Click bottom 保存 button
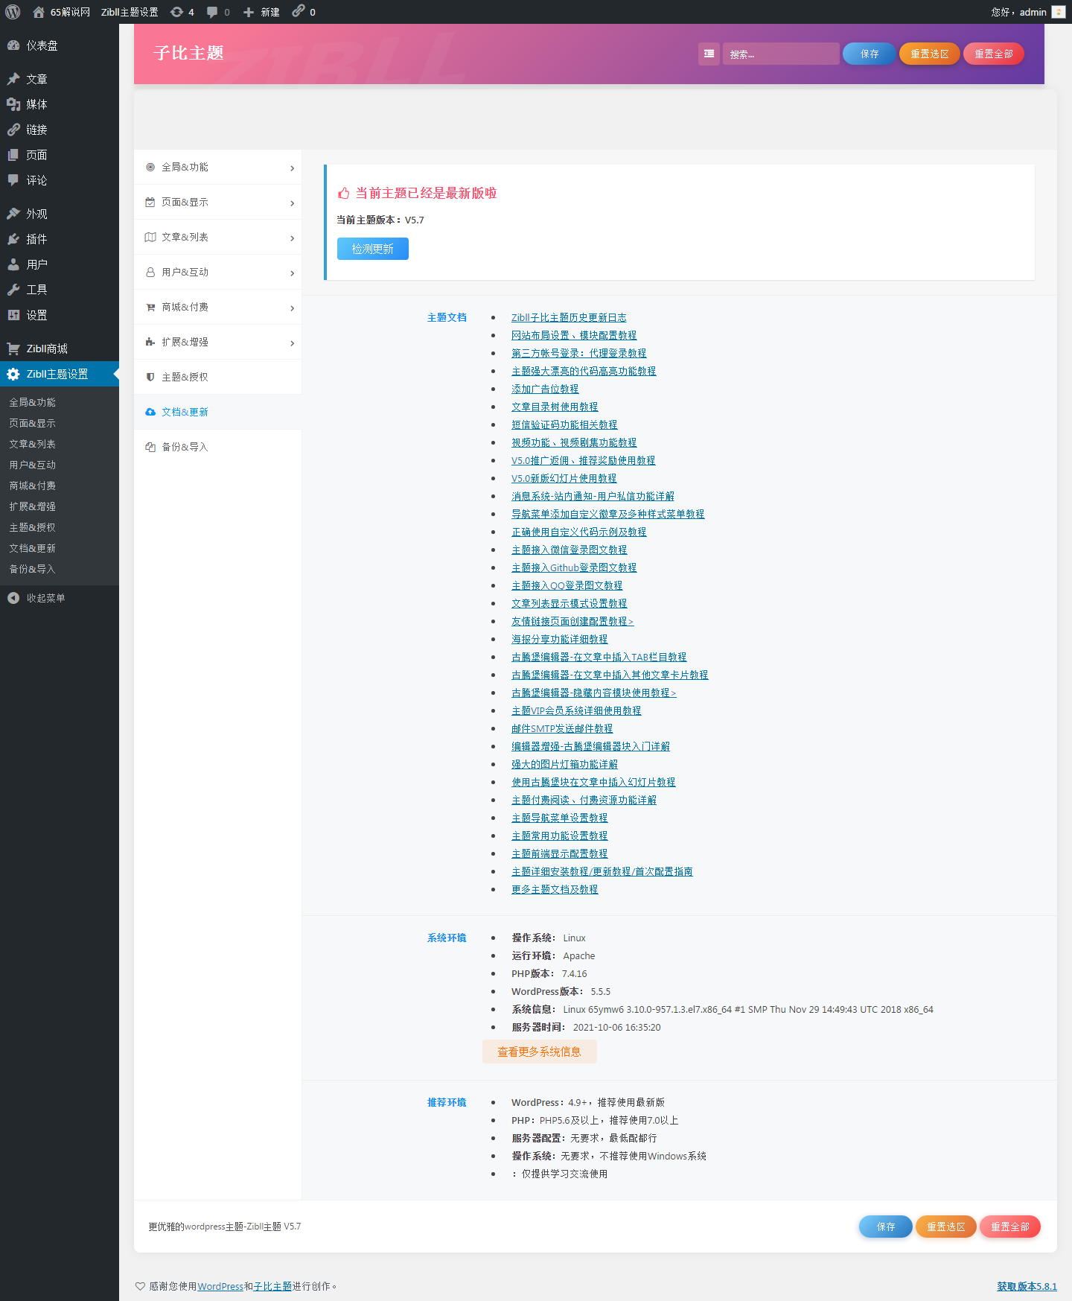This screenshot has height=1301, width=1072. (886, 1227)
